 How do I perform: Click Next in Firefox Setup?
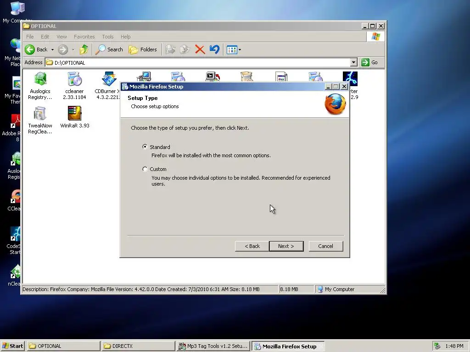(286, 246)
